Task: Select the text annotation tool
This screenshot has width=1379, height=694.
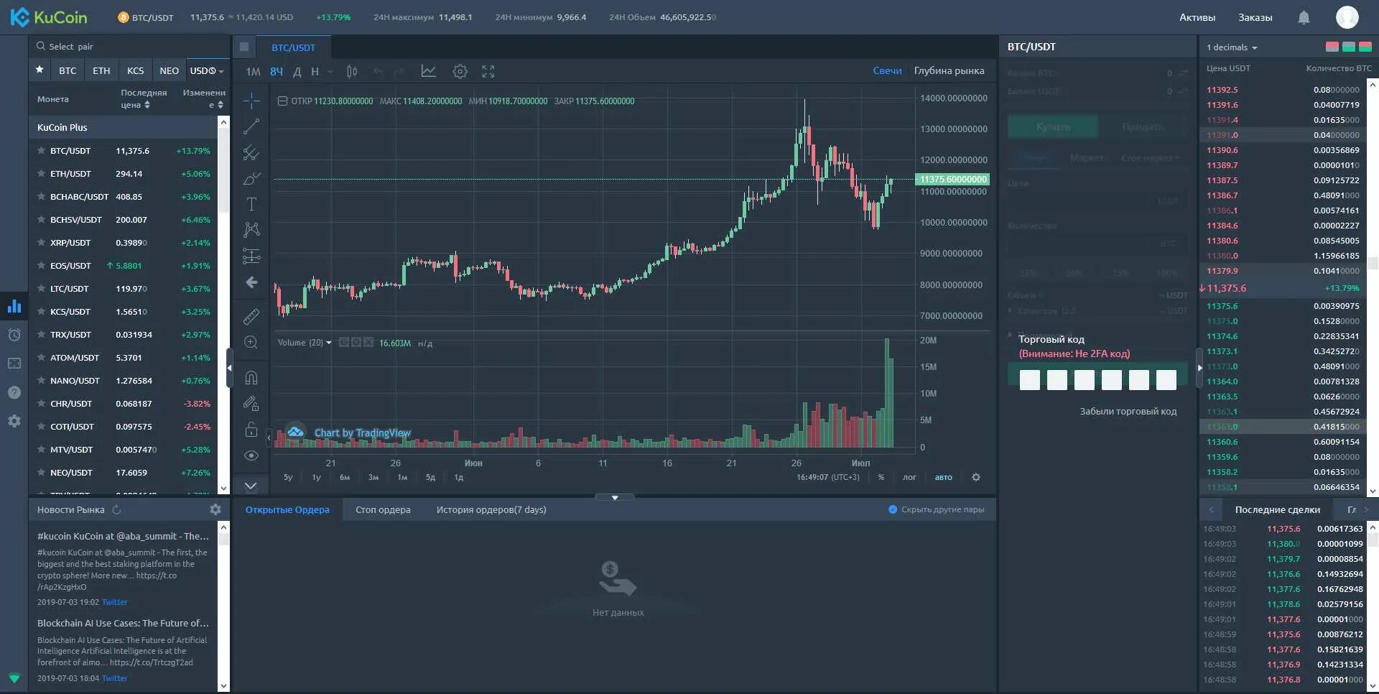Action: [x=251, y=204]
